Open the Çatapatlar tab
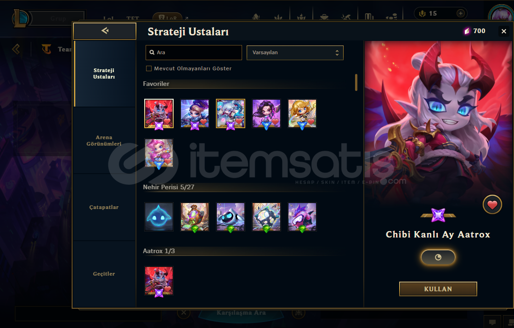The height and width of the screenshot is (328, 514). [x=104, y=207]
